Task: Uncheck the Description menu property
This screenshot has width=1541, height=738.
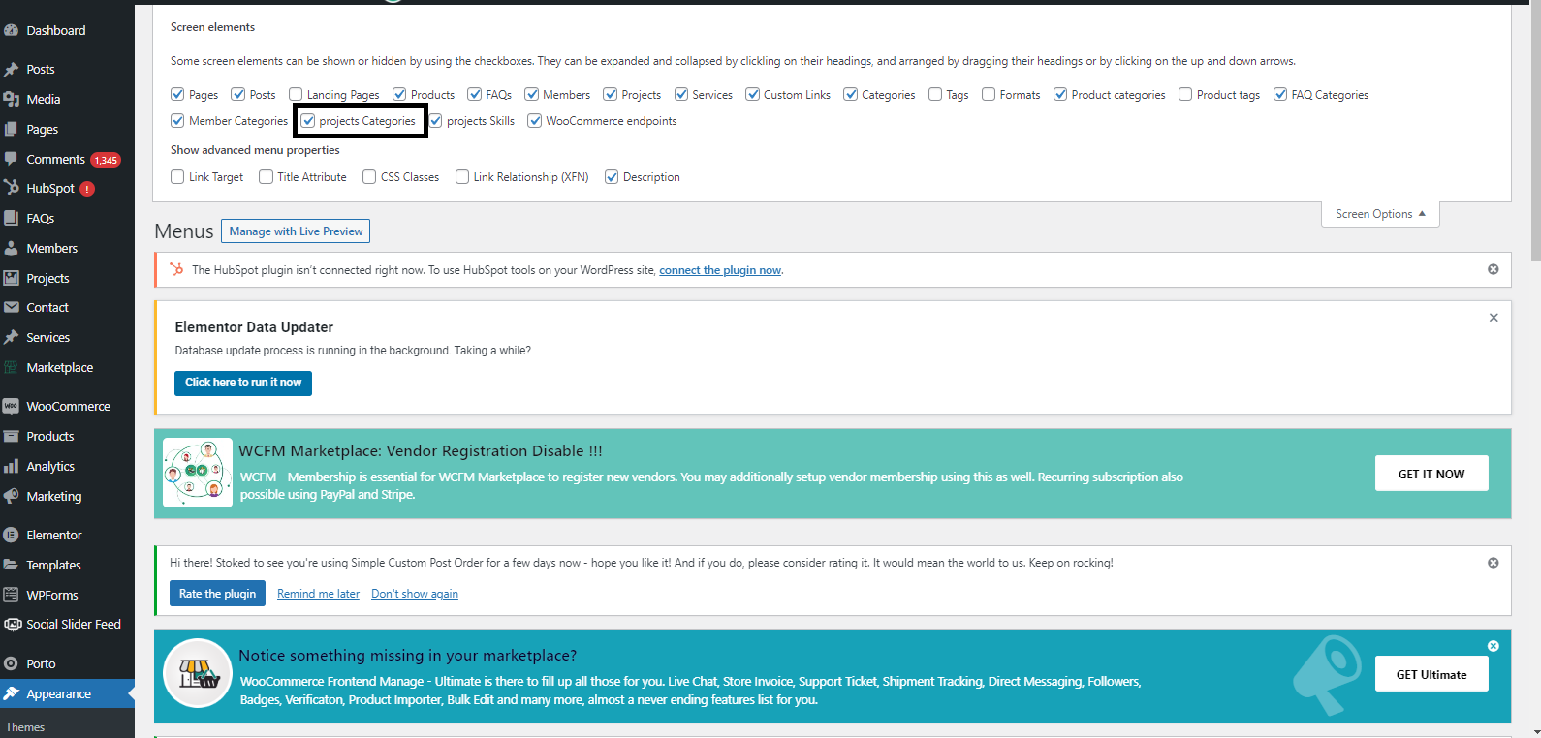Action: coord(612,177)
